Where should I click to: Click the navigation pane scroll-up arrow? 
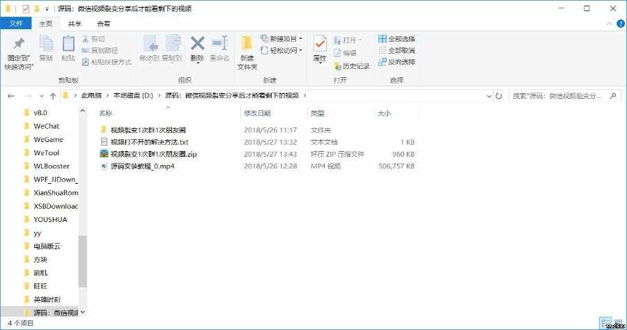point(82,111)
